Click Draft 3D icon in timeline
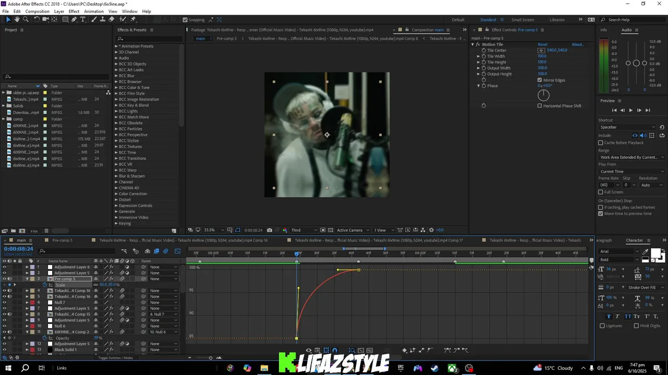The image size is (668, 375). (x=136, y=251)
